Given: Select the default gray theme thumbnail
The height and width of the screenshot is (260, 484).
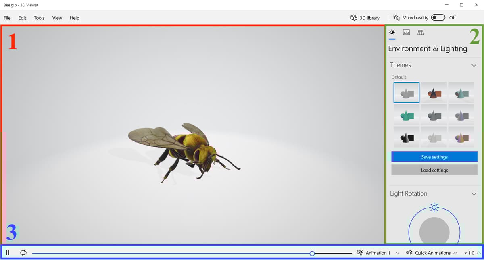Looking at the screenshot, I should click(407, 93).
